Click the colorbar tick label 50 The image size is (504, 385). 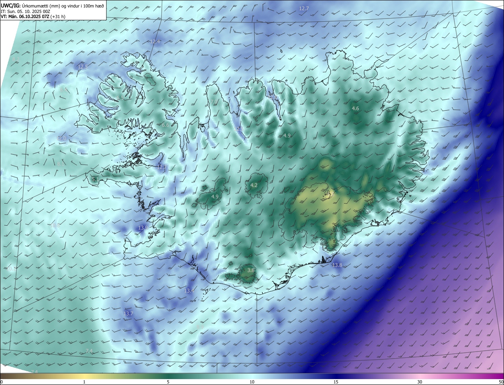click(x=501, y=382)
